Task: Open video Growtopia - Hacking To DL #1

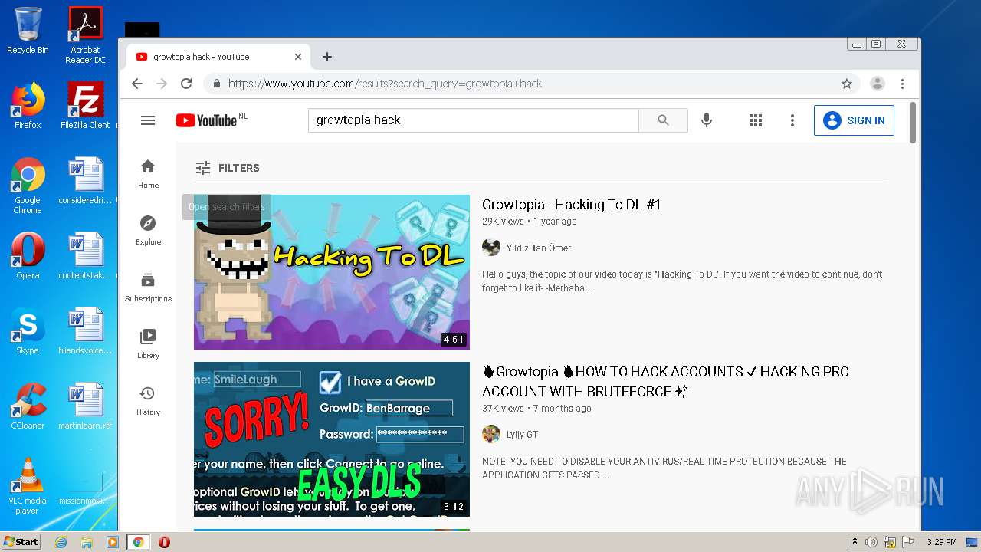Action: 572,205
